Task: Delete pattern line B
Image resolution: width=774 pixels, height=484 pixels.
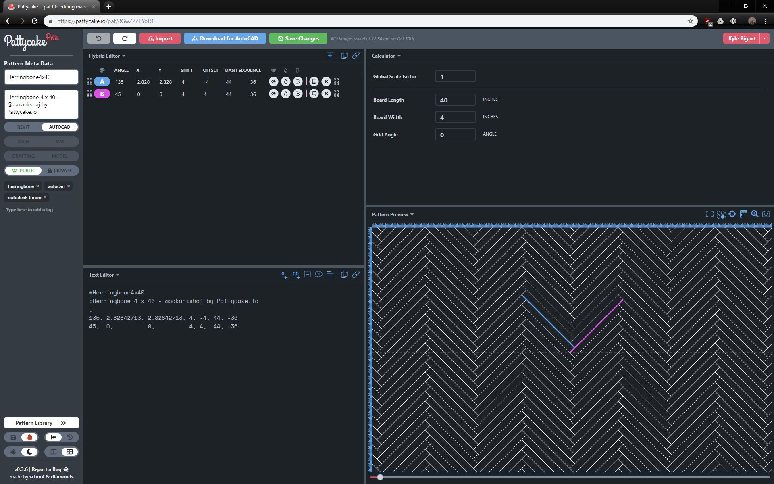Action: (326, 93)
